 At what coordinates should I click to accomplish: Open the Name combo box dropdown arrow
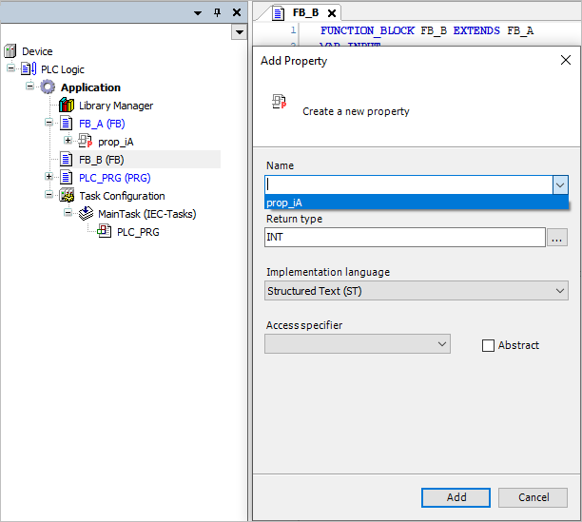[x=560, y=184]
